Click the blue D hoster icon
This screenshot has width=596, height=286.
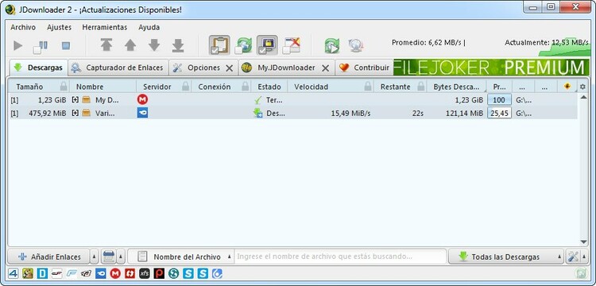[x=42, y=273]
